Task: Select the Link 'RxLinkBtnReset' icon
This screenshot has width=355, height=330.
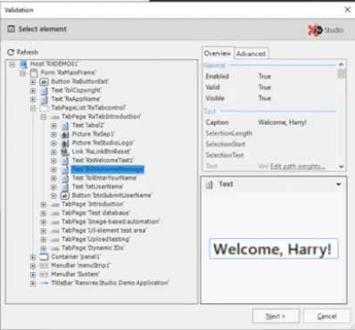Action: [x=65, y=152]
